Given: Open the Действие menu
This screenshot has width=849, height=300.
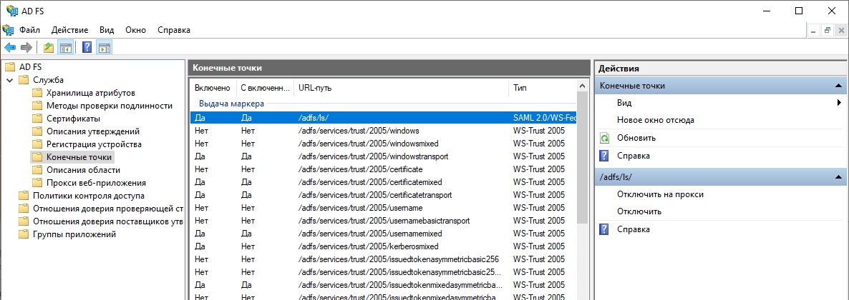Looking at the screenshot, I should (x=69, y=30).
